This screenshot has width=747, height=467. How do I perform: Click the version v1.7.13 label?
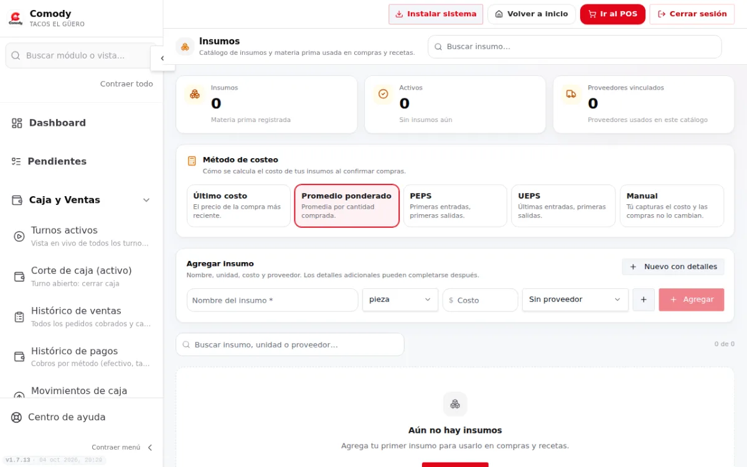17,460
